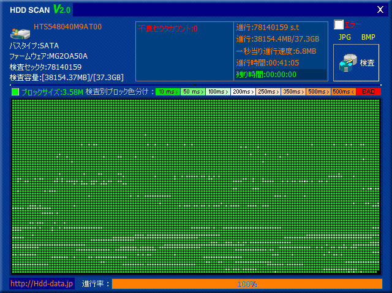Screen dimensions: 392x293
Task: Click the hard drive icon beside HTS548040M9AT00
Action: click(x=20, y=34)
